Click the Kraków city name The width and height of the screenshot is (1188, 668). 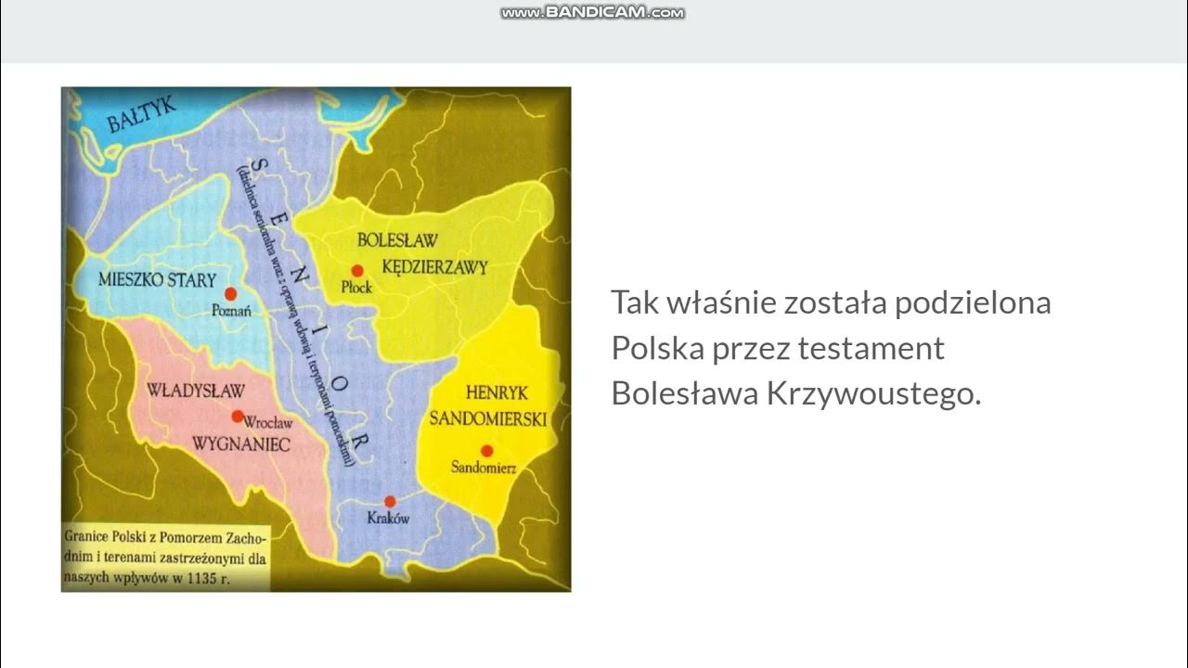[x=389, y=519]
